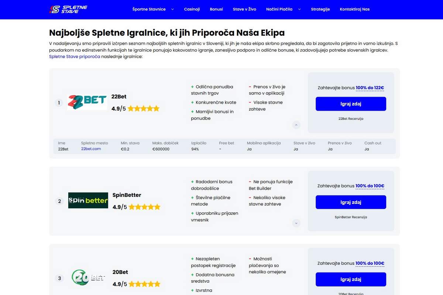The height and width of the screenshot is (295, 443).
Task: Go to Stave v Živo menu
Action: click(x=244, y=9)
